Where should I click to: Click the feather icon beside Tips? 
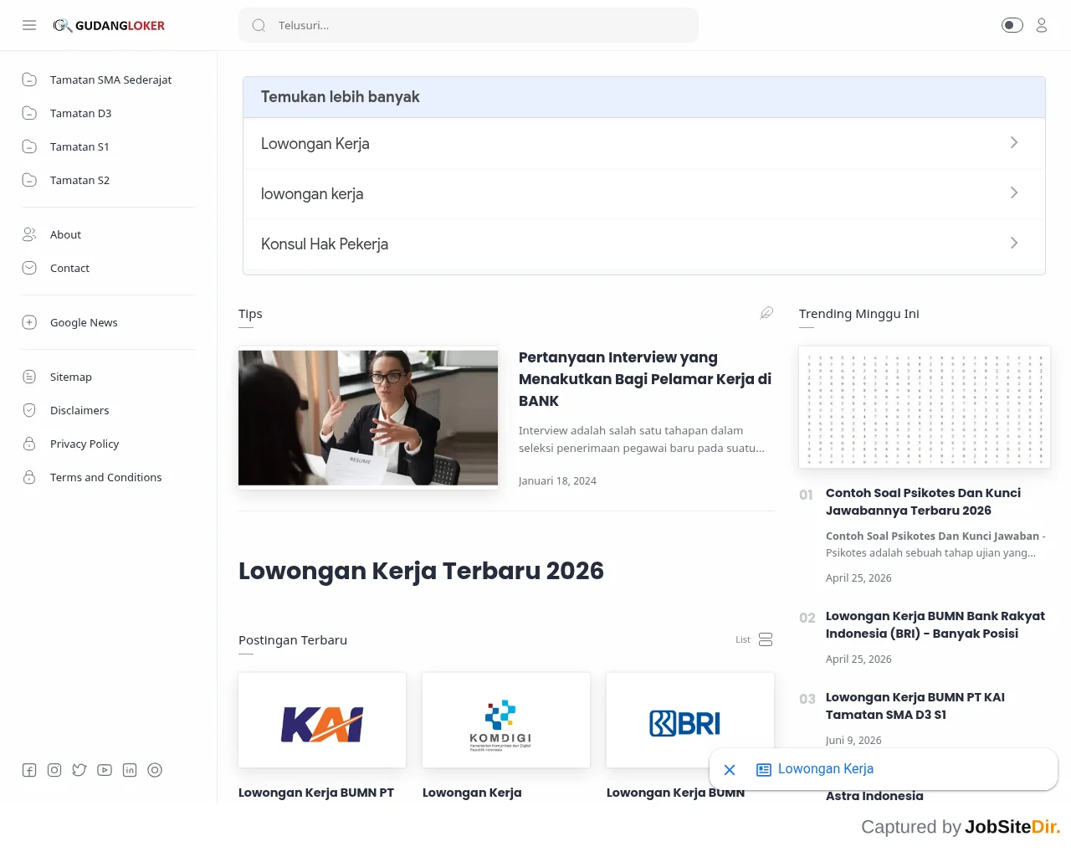(x=766, y=313)
